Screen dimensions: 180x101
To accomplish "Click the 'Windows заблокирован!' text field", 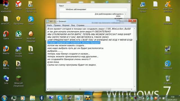I will click(x=93, y=9).
